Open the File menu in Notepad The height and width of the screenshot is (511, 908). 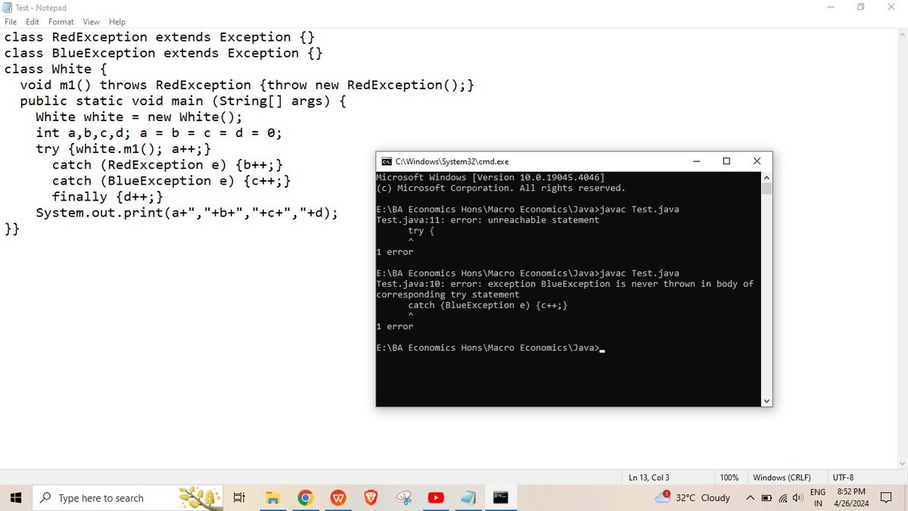pos(11,22)
